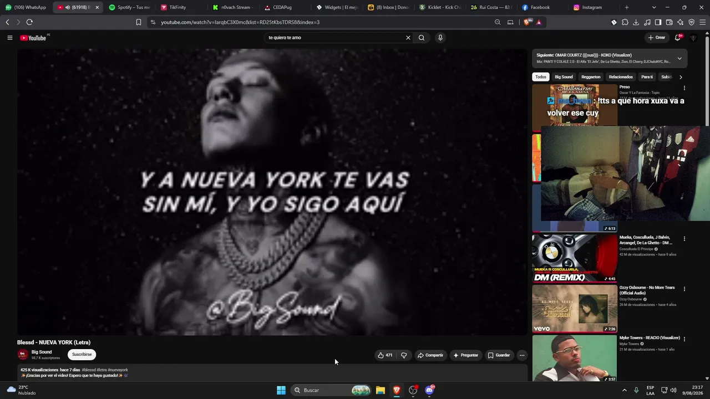Click the Brave Shields lion icon
This screenshot has height=399, width=710.
[x=527, y=22]
